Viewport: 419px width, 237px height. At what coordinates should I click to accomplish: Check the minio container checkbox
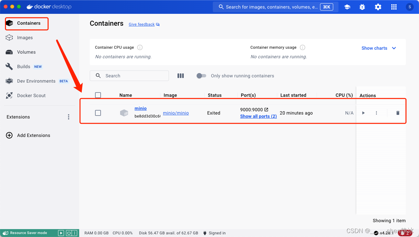click(98, 113)
